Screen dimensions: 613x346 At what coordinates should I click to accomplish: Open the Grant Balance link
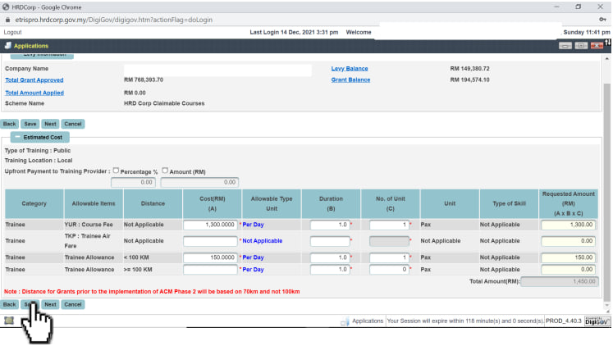(x=350, y=80)
